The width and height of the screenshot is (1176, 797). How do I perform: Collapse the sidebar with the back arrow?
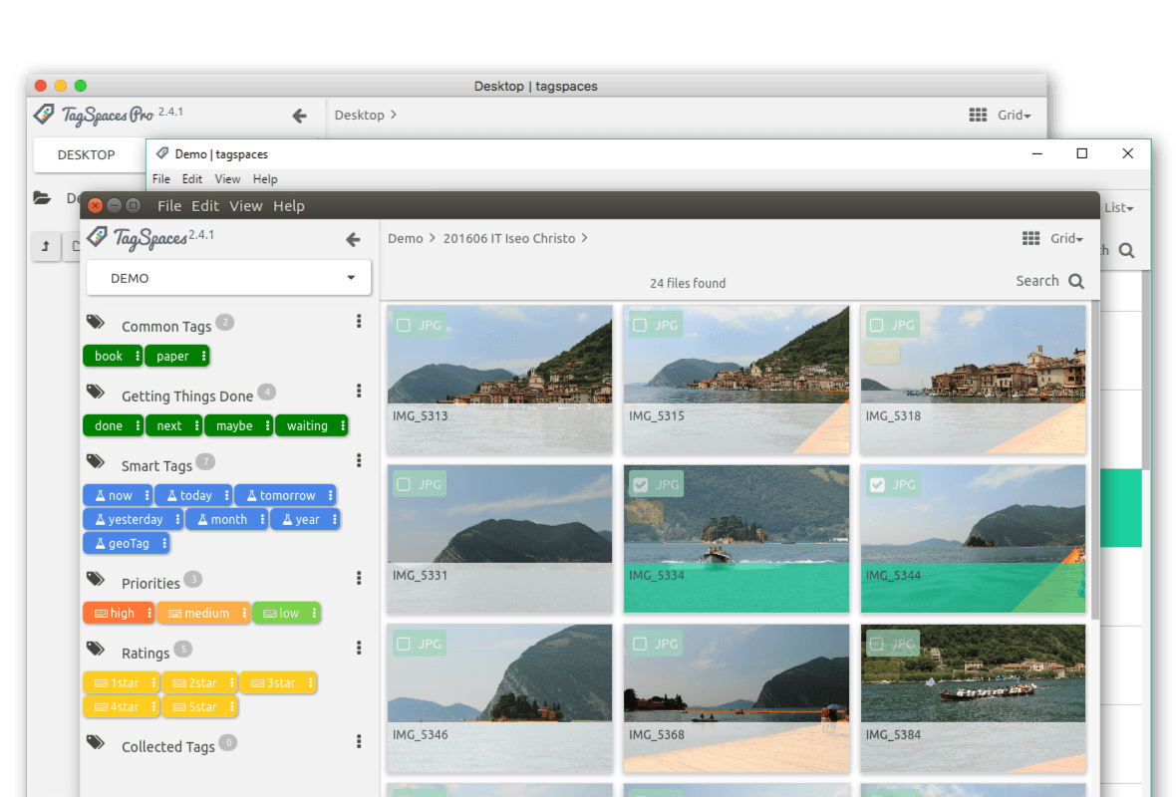click(x=353, y=239)
